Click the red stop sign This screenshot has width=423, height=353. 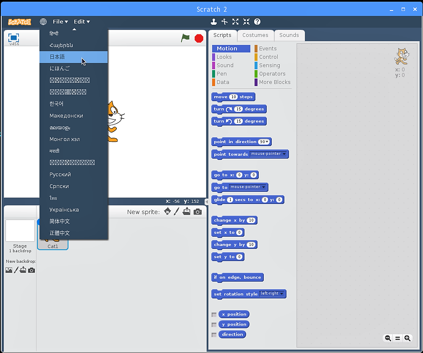(199, 38)
